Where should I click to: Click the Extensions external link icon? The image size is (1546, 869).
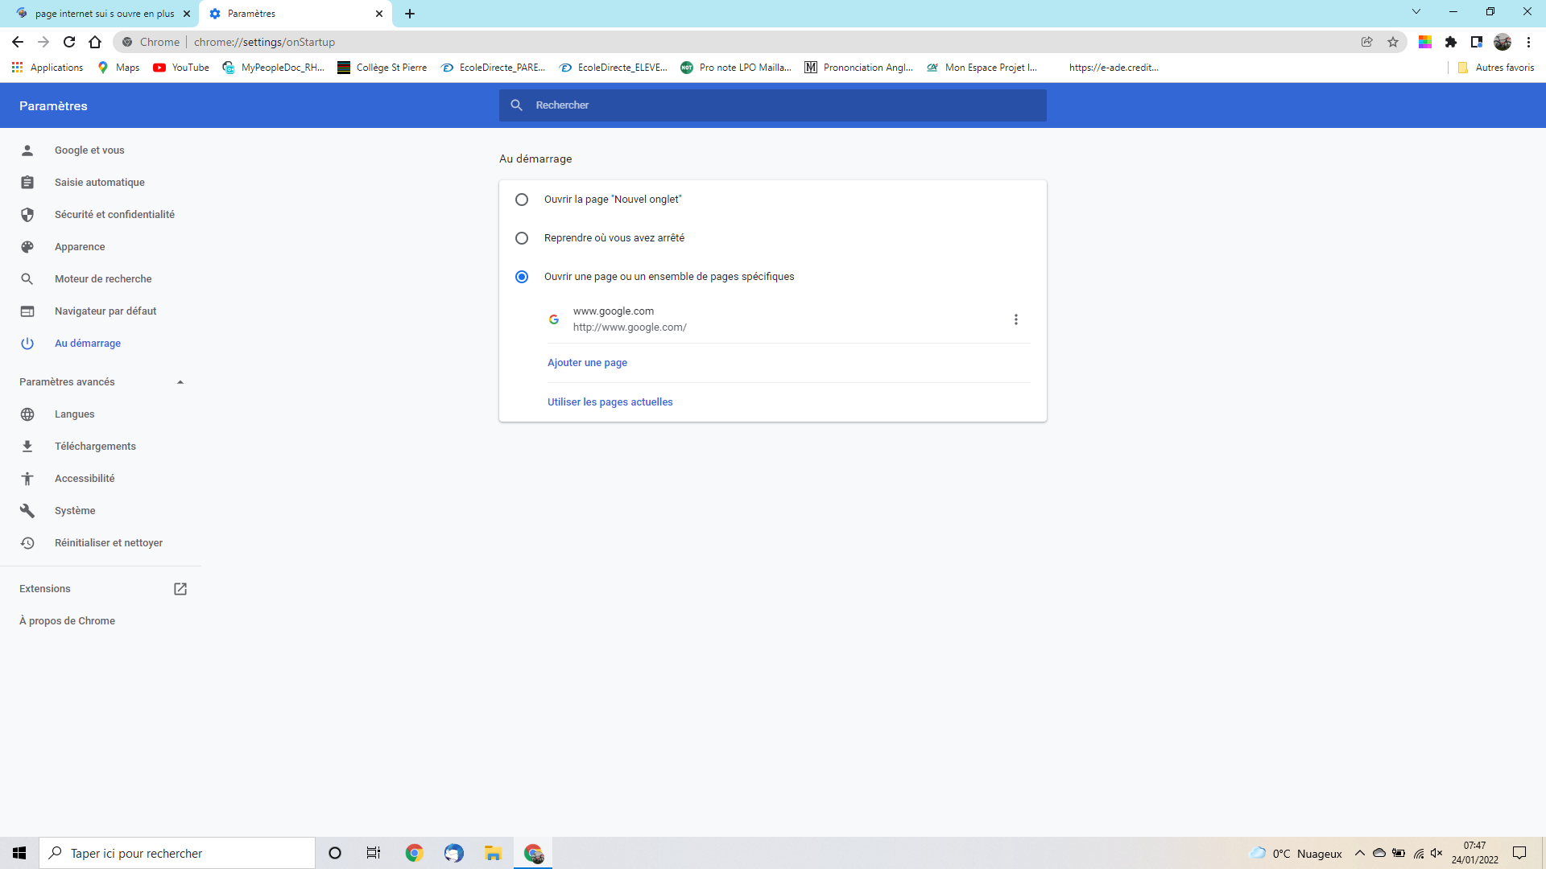tap(180, 589)
